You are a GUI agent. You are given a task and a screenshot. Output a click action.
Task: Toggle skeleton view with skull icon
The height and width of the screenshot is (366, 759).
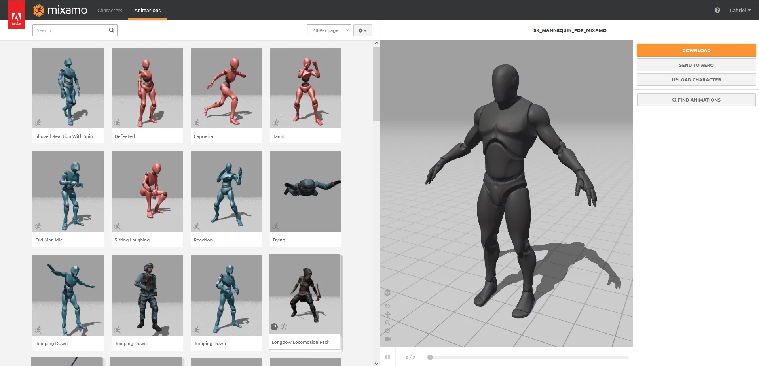tap(387, 293)
